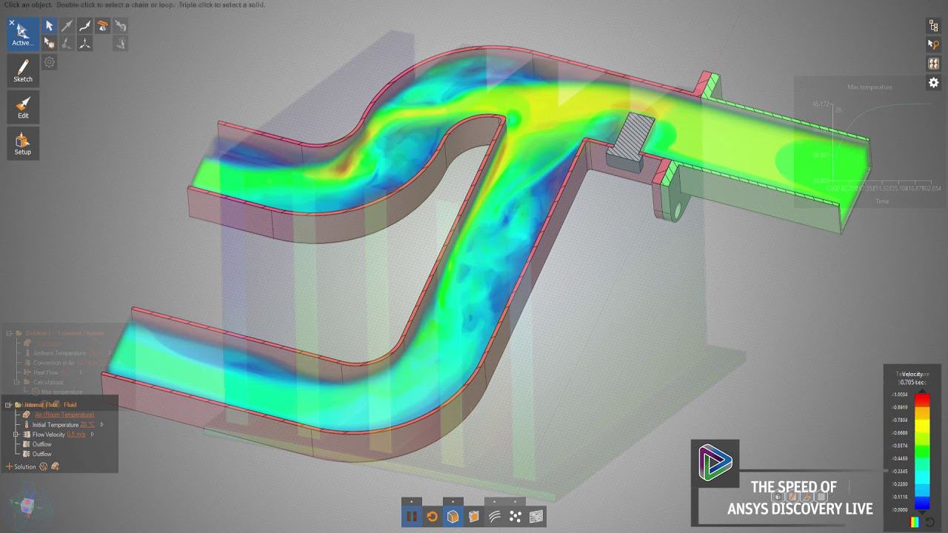
Task: Edit the Flow Velocity 0.5 m/s value
Action: [x=76, y=435]
